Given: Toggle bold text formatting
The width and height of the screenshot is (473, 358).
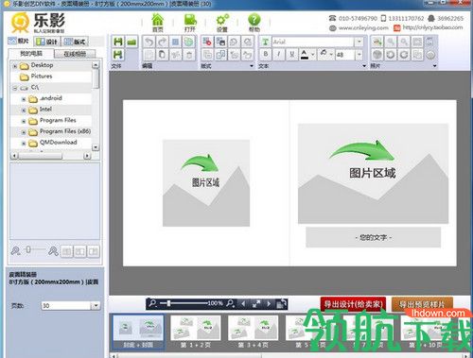Looking at the screenshot, I should tap(266, 55).
